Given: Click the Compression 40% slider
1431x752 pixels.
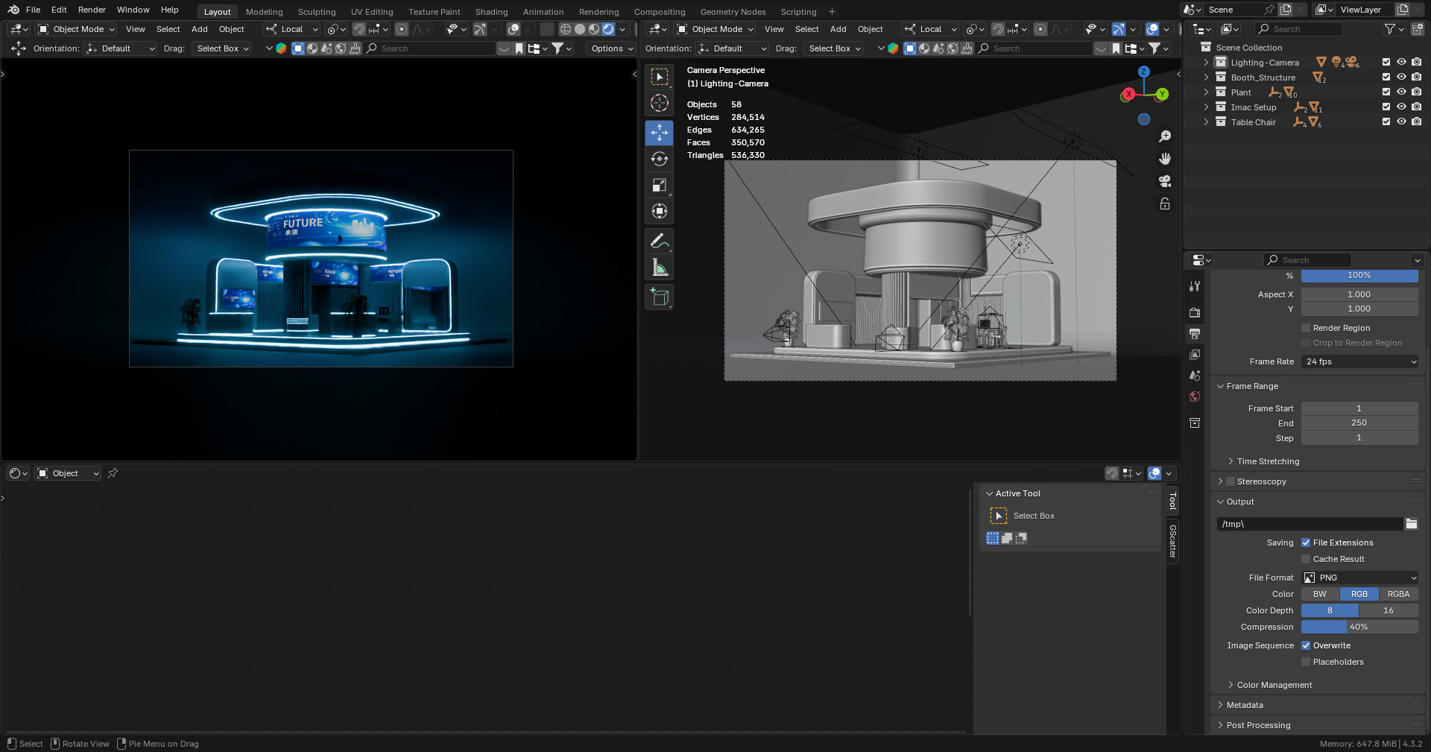Looking at the screenshot, I should pyautogui.click(x=1359, y=627).
